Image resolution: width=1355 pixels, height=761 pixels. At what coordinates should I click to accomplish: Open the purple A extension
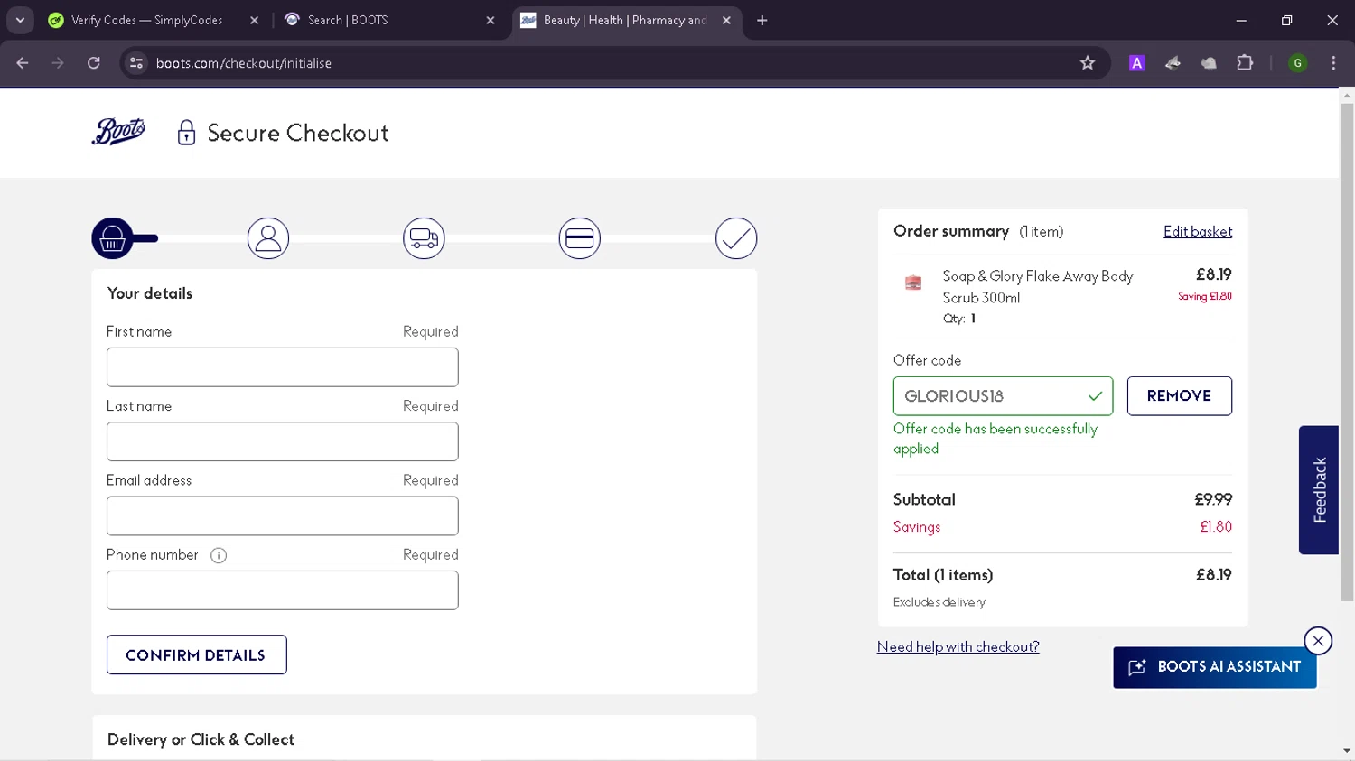(x=1137, y=63)
